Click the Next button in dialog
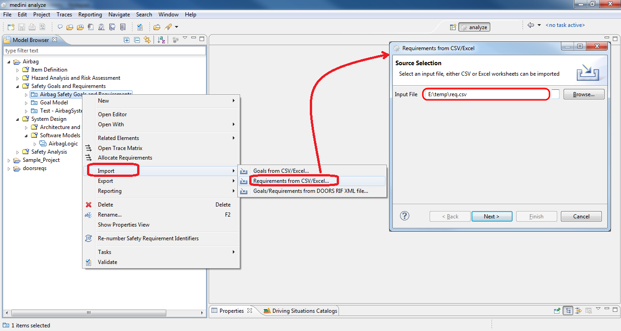 pyautogui.click(x=492, y=217)
